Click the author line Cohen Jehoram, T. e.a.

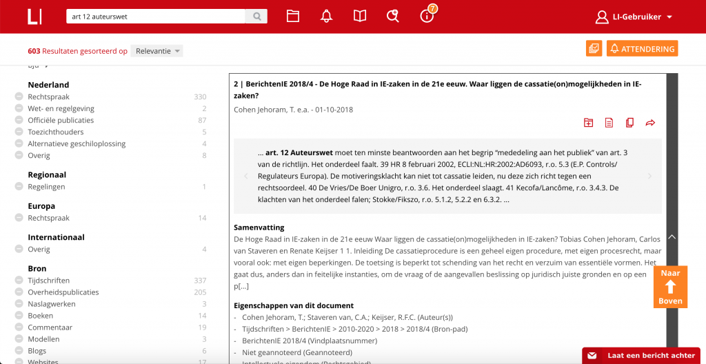(293, 110)
